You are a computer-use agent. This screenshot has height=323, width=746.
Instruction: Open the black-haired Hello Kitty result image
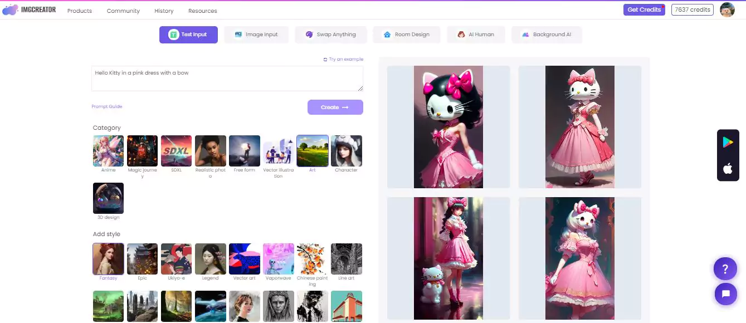448,127
